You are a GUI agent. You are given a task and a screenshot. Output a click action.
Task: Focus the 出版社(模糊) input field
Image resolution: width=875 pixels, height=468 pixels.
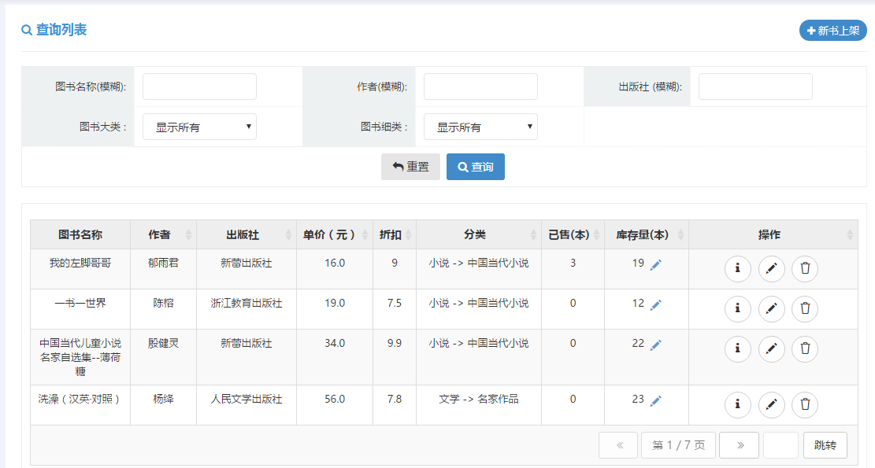[755, 87]
